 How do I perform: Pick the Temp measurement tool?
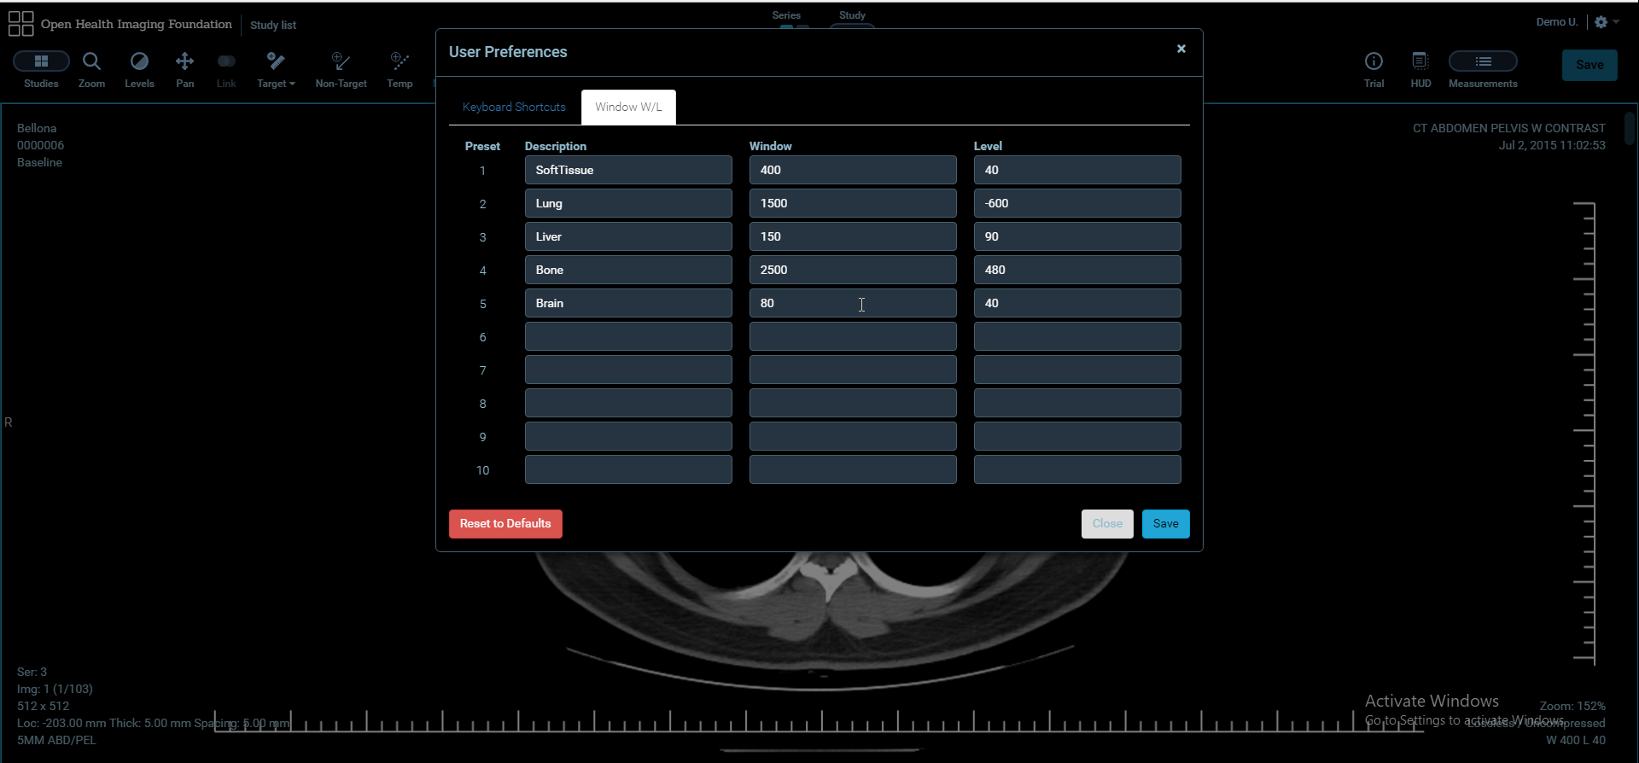point(399,61)
